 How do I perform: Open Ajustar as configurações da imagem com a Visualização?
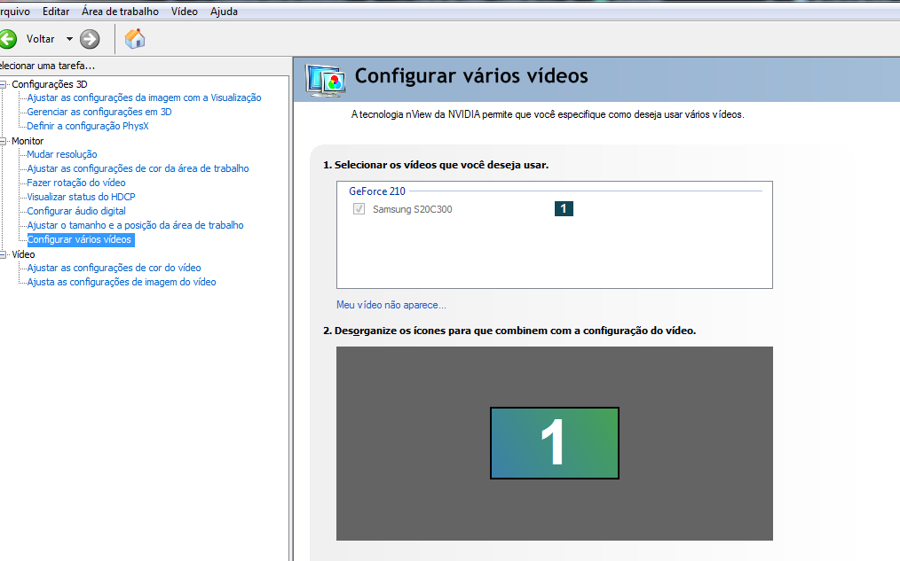pos(144,98)
